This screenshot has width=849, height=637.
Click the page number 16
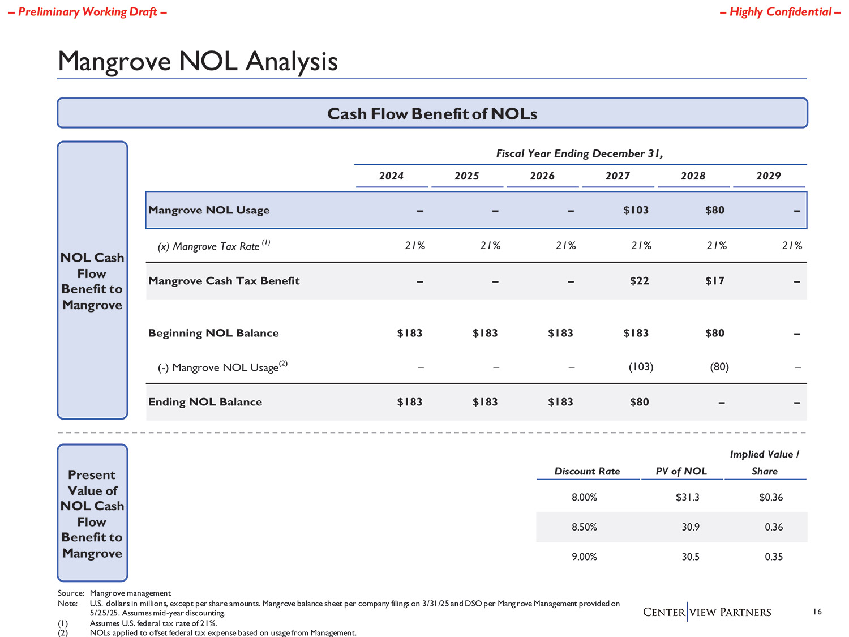[x=817, y=612]
